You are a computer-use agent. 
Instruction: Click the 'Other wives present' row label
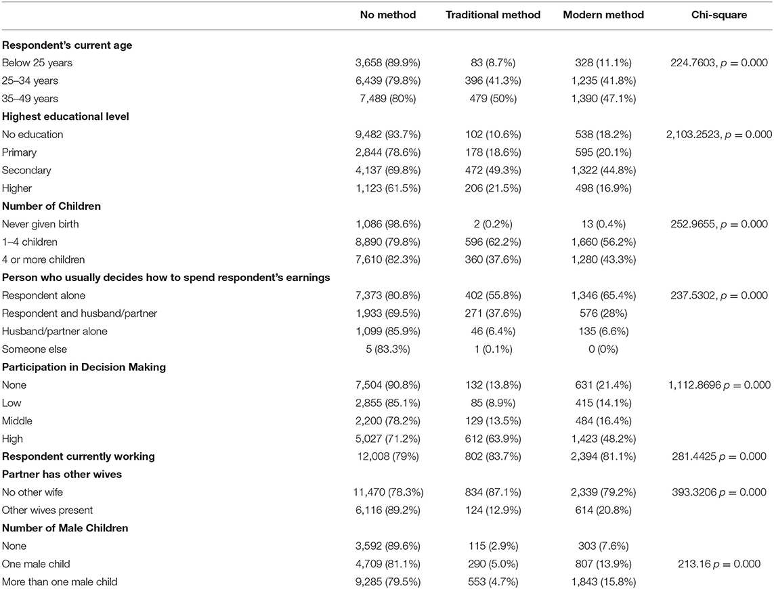click(x=47, y=510)
